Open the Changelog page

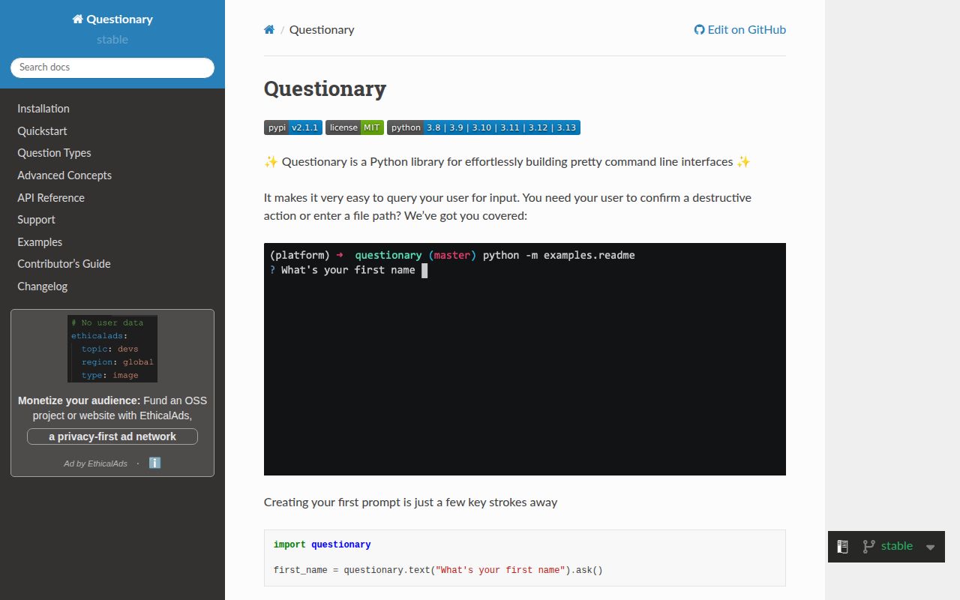pos(42,286)
